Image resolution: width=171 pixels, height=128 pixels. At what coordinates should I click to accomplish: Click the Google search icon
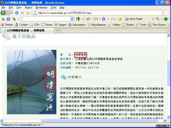pos(77,19)
